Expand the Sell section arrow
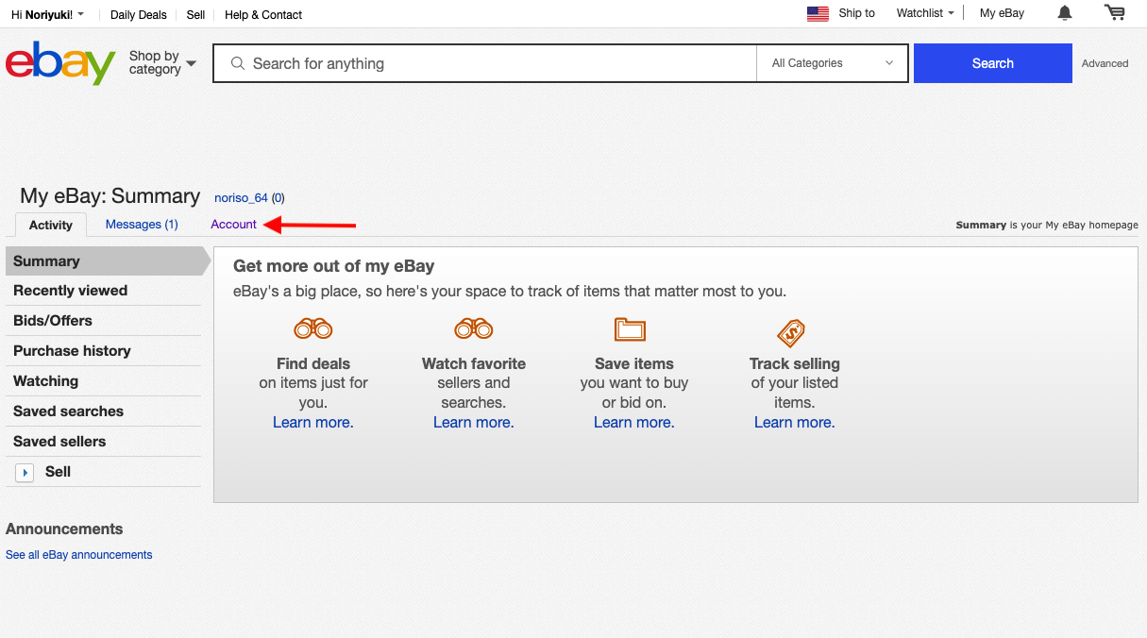Image resolution: width=1147 pixels, height=638 pixels. coord(25,472)
